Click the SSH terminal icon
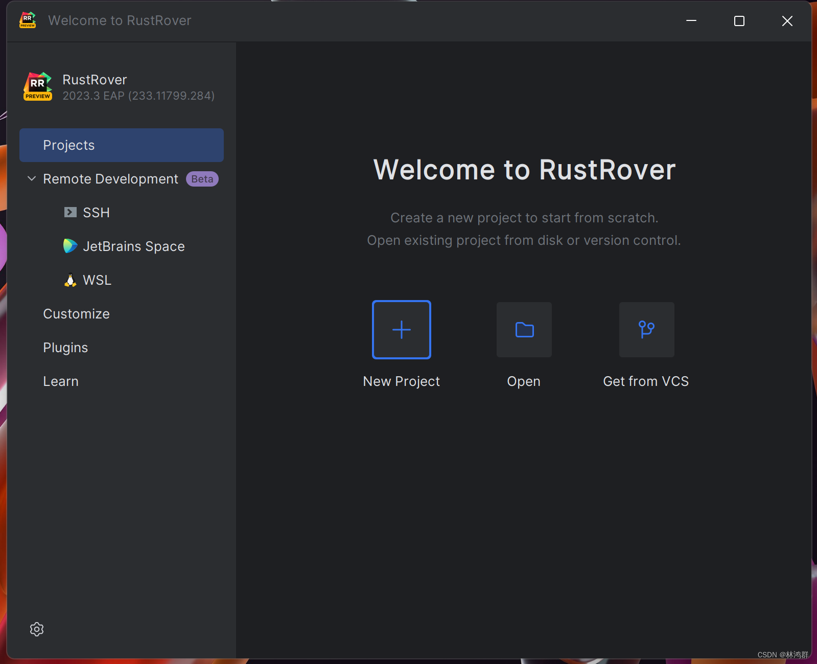Screen dimensions: 817x664 [x=71, y=212]
